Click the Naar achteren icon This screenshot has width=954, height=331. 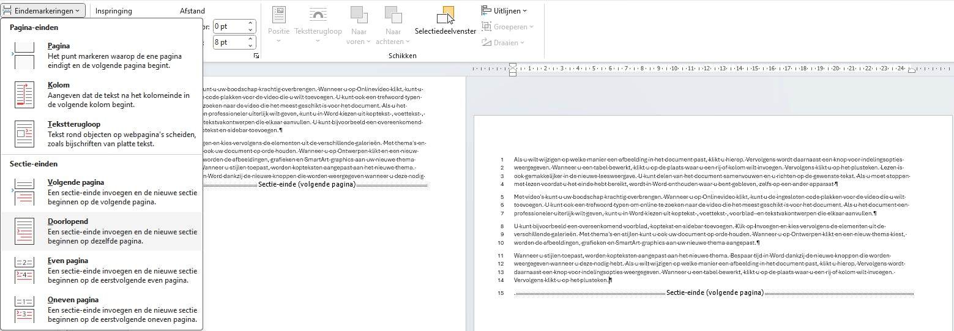[393, 14]
